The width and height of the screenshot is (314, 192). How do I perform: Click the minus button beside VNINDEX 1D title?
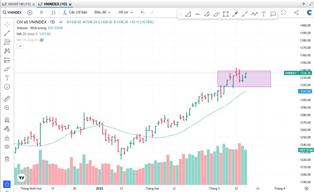pos(61,22)
